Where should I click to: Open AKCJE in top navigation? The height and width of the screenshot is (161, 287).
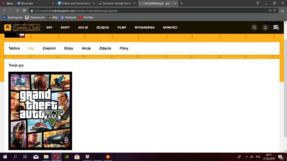tap(83, 28)
